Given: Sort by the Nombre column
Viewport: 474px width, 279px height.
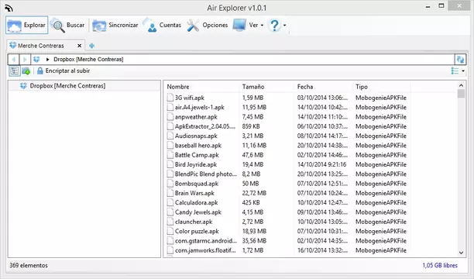Looking at the screenshot, I should coord(178,87).
